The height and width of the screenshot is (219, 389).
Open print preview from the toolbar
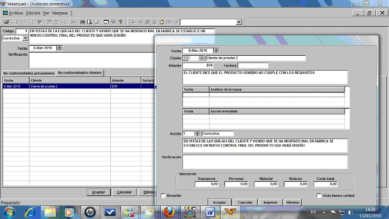90,22
